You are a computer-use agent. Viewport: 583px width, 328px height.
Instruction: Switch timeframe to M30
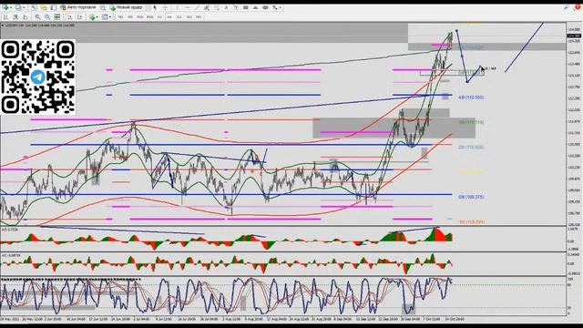click(x=149, y=16)
